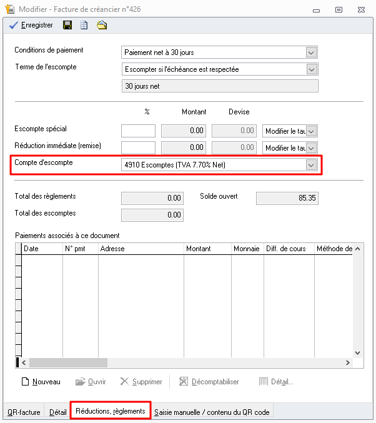Click the document sheet toolbar icon
376x423 pixels.
[84, 26]
